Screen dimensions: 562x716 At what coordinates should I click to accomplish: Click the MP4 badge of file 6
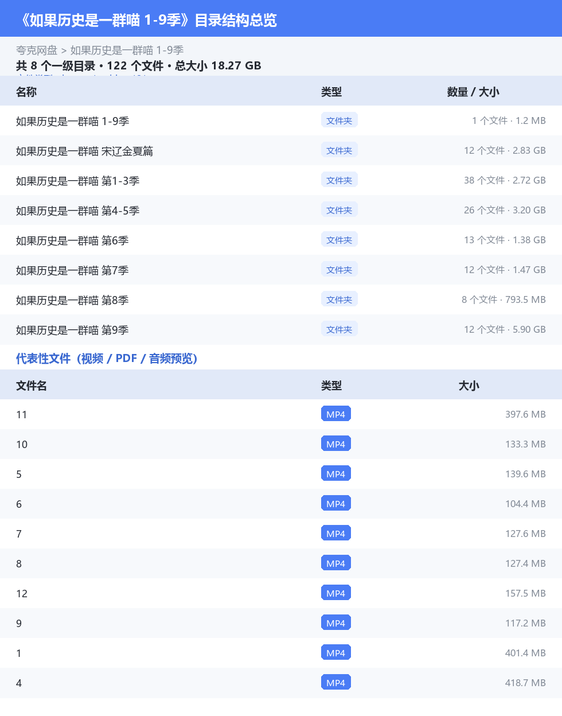click(x=336, y=504)
